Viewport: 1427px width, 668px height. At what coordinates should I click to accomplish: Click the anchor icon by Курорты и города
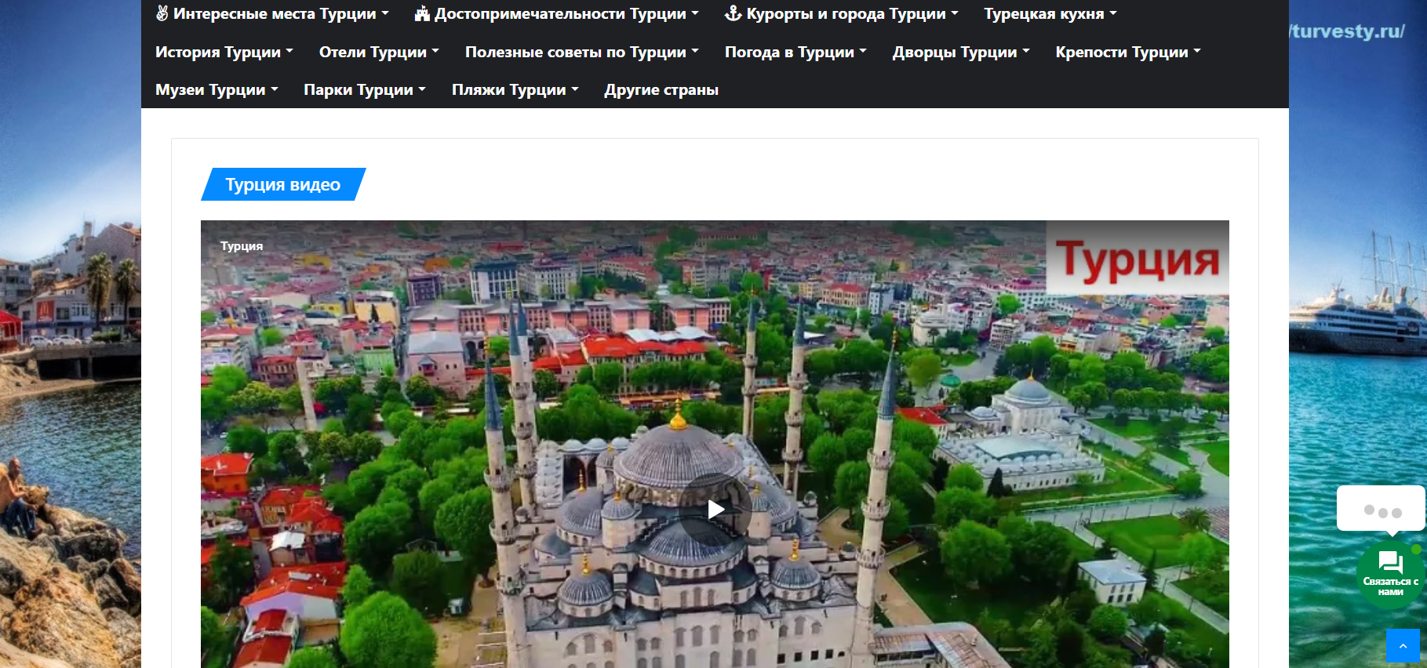coord(733,13)
